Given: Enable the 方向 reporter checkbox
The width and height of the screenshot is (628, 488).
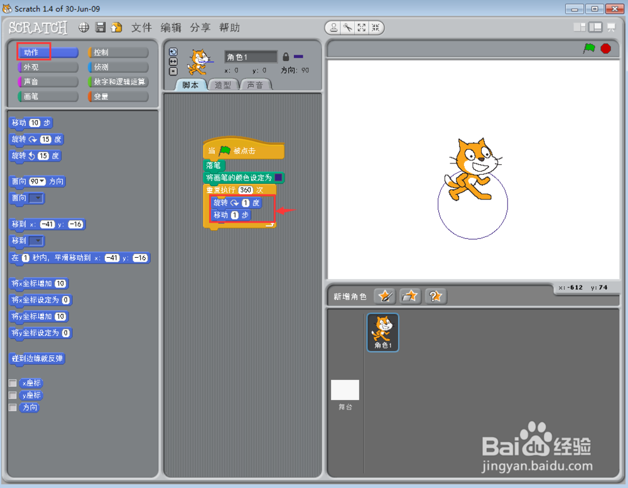Looking at the screenshot, I should click(x=13, y=408).
